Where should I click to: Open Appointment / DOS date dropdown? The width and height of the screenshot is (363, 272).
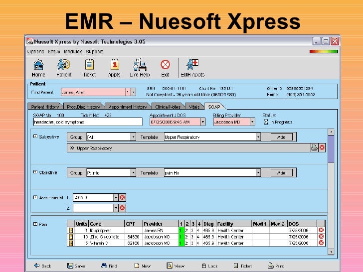203,122
